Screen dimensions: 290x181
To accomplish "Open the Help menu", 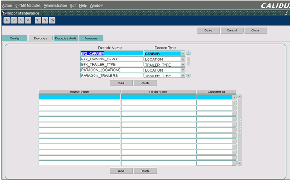I will (x=83, y=6).
